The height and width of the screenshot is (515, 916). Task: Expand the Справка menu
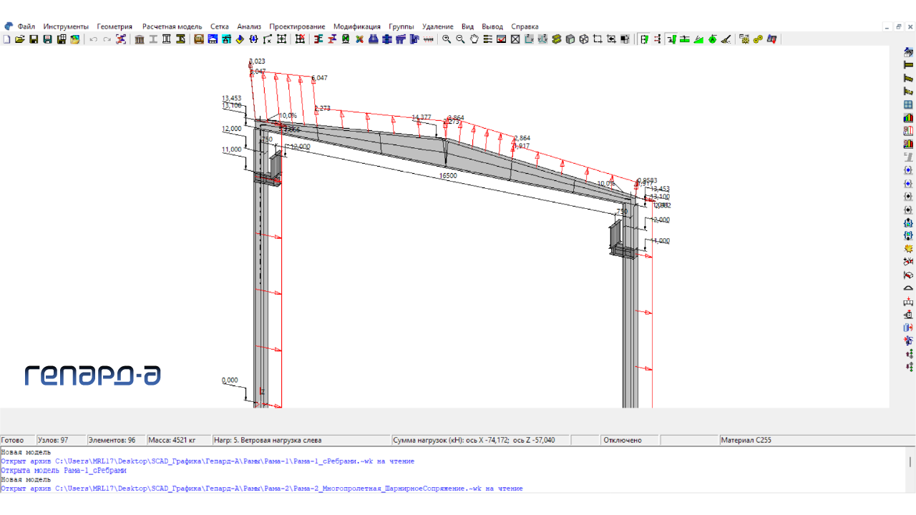tap(525, 26)
